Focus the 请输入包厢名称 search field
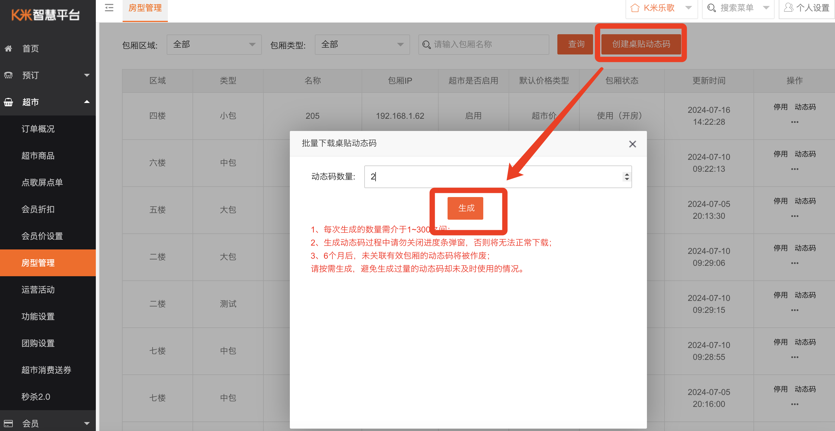 coord(484,44)
